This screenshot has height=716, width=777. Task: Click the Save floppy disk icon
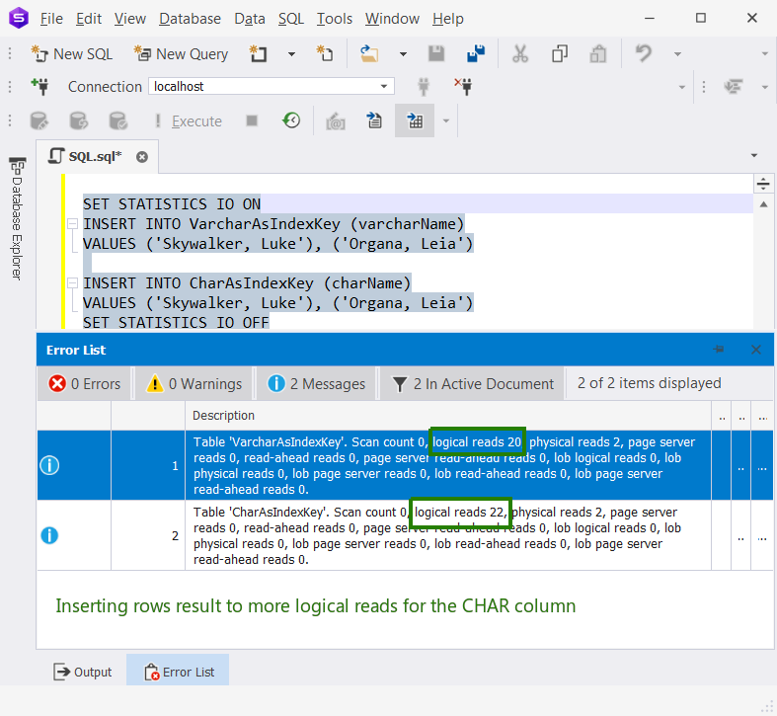(x=436, y=53)
